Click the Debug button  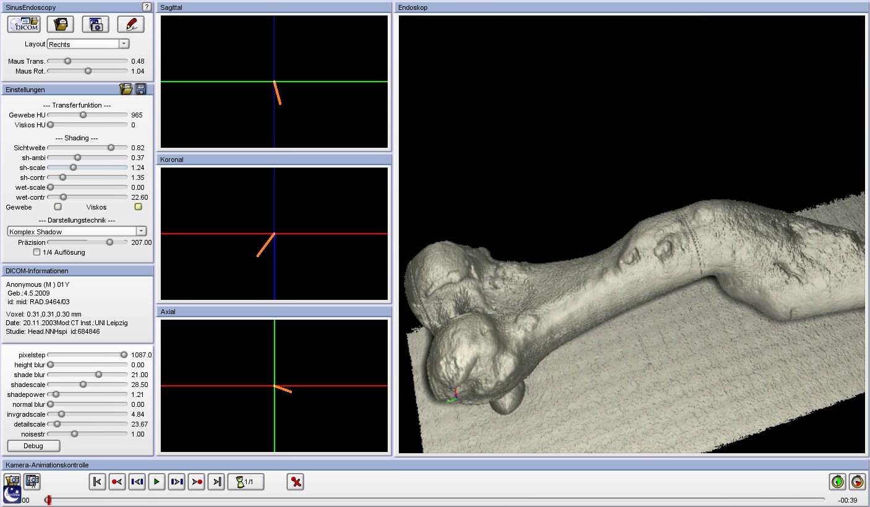tap(33, 446)
